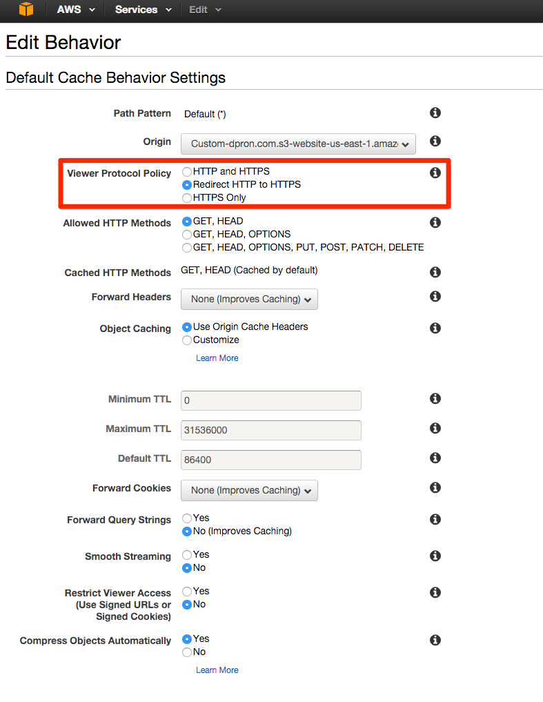Image resolution: width=543 pixels, height=702 pixels.
Task: Show info tooltip for Origin
Action: click(435, 141)
